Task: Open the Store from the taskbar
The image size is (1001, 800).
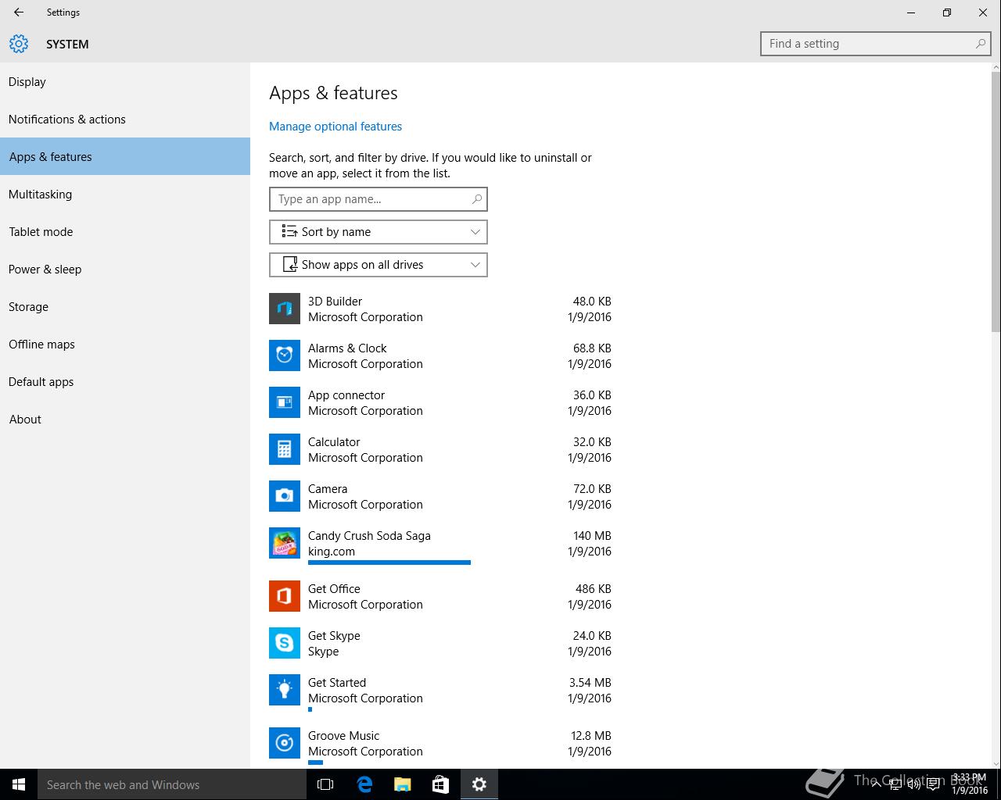Action: (440, 784)
